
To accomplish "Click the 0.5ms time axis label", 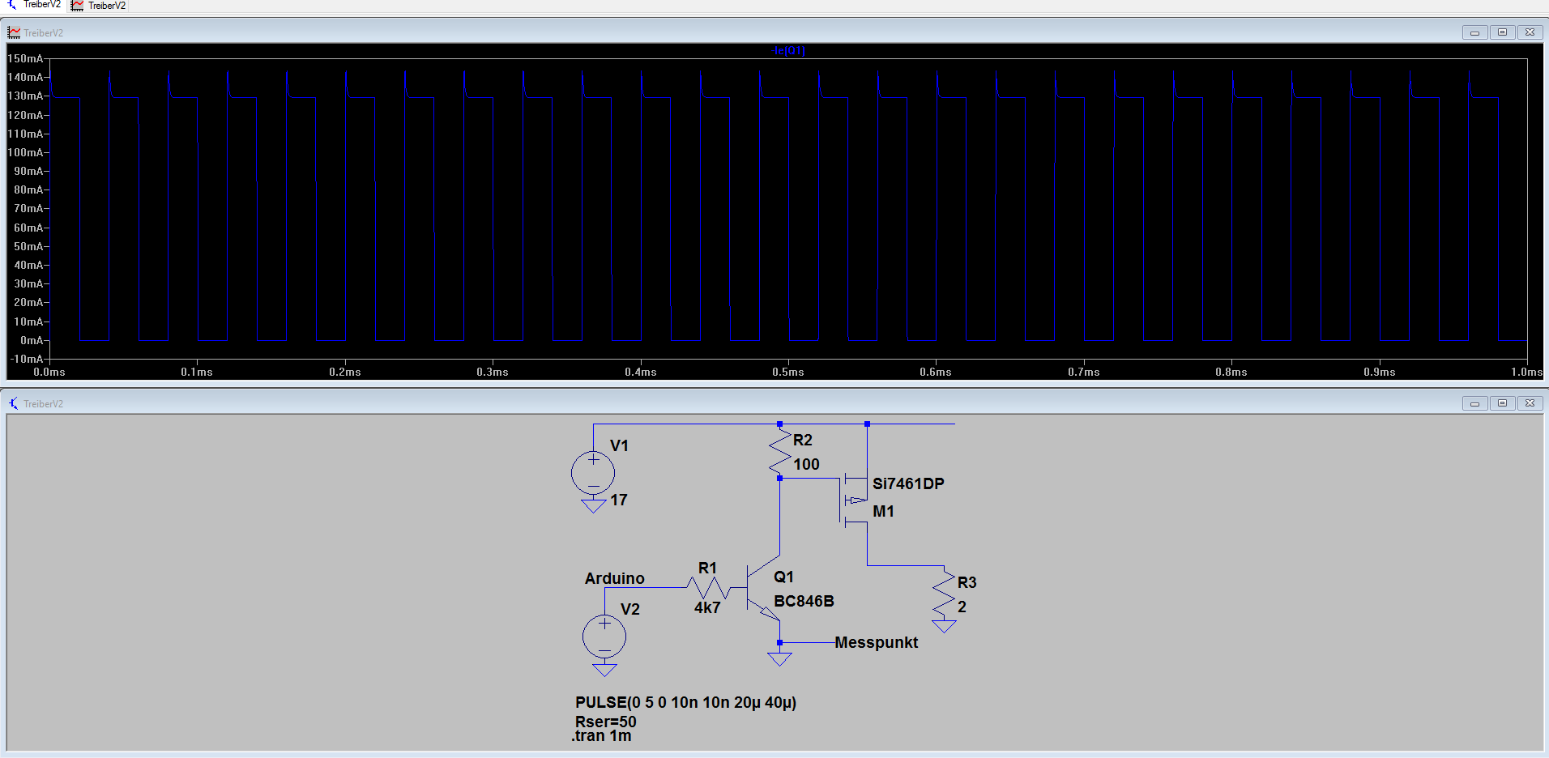I will coord(787,372).
